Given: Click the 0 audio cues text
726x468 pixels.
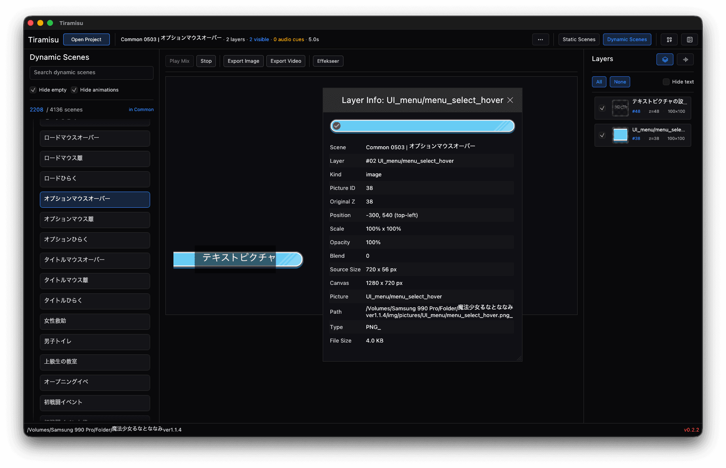Looking at the screenshot, I should click(x=289, y=39).
